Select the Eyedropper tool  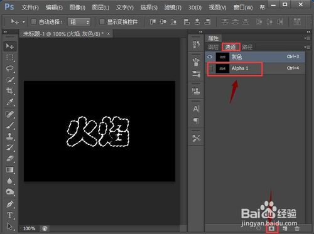[9, 102]
